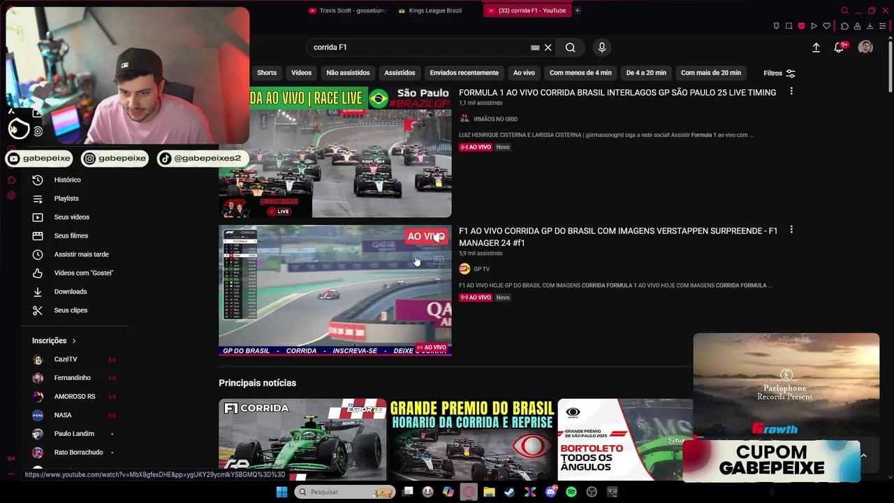
Task: Expand the Inscrições section arrow
Action: (x=74, y=341)
